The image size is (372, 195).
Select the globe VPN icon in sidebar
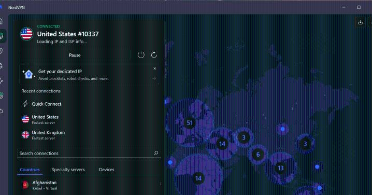pos(2,36)
